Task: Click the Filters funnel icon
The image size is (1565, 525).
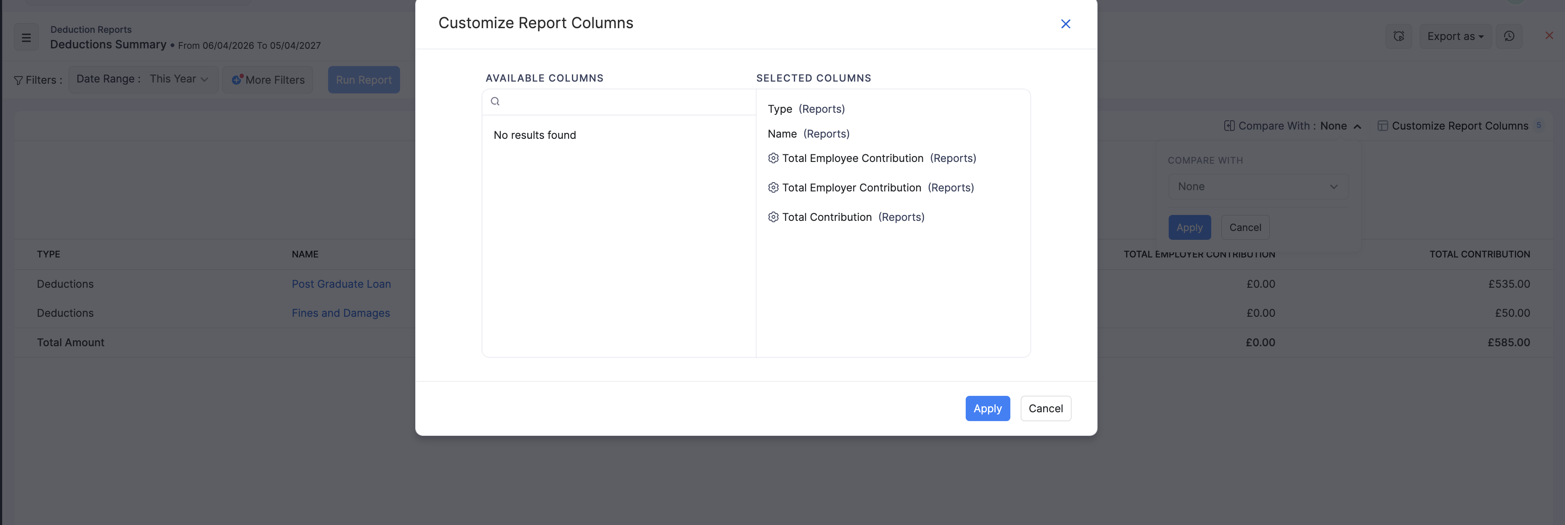Action: coord(18,80)
